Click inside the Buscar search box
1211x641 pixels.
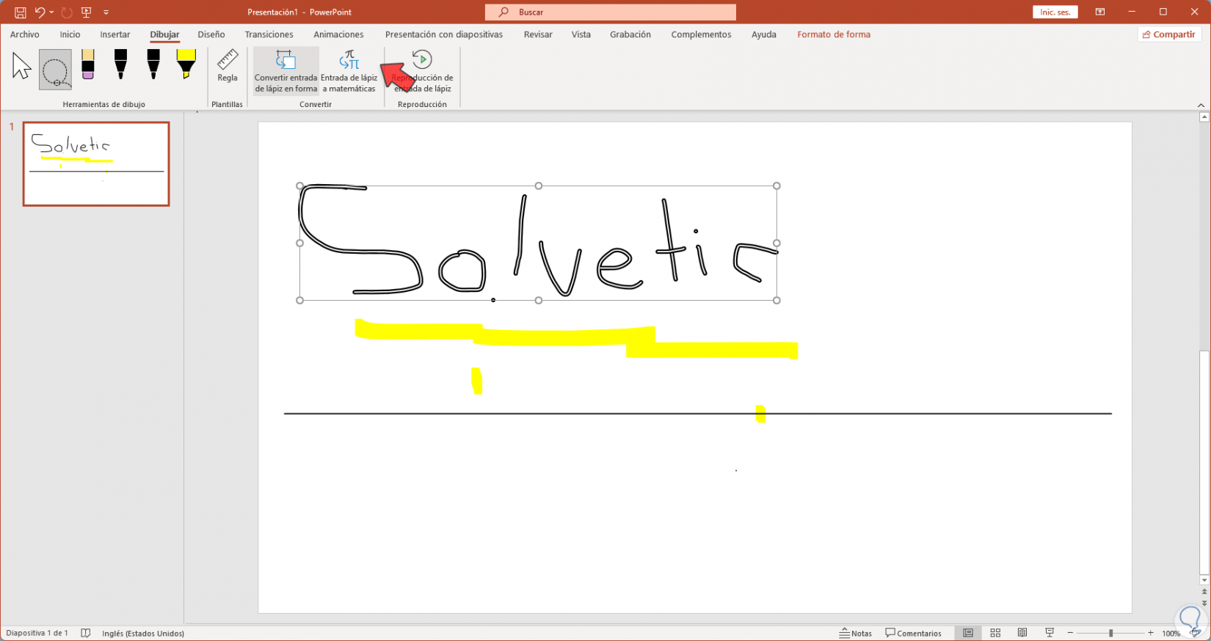click(610, 12)
